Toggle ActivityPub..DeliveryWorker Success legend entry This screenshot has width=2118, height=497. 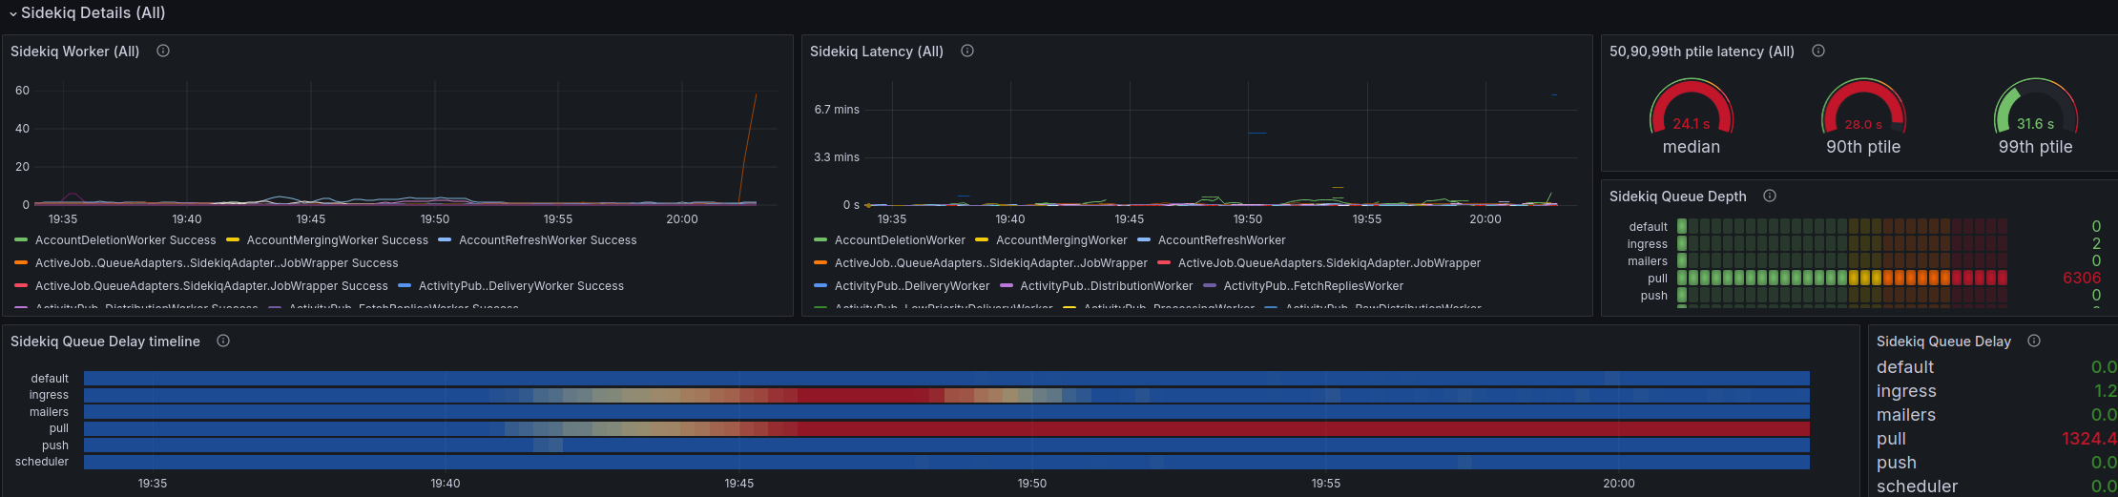coord(521,286)
